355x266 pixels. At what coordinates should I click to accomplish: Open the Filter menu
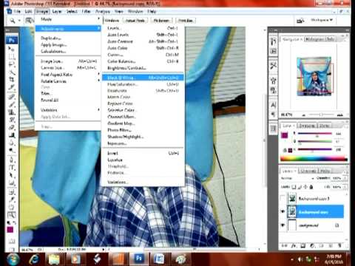click(86, 11)
